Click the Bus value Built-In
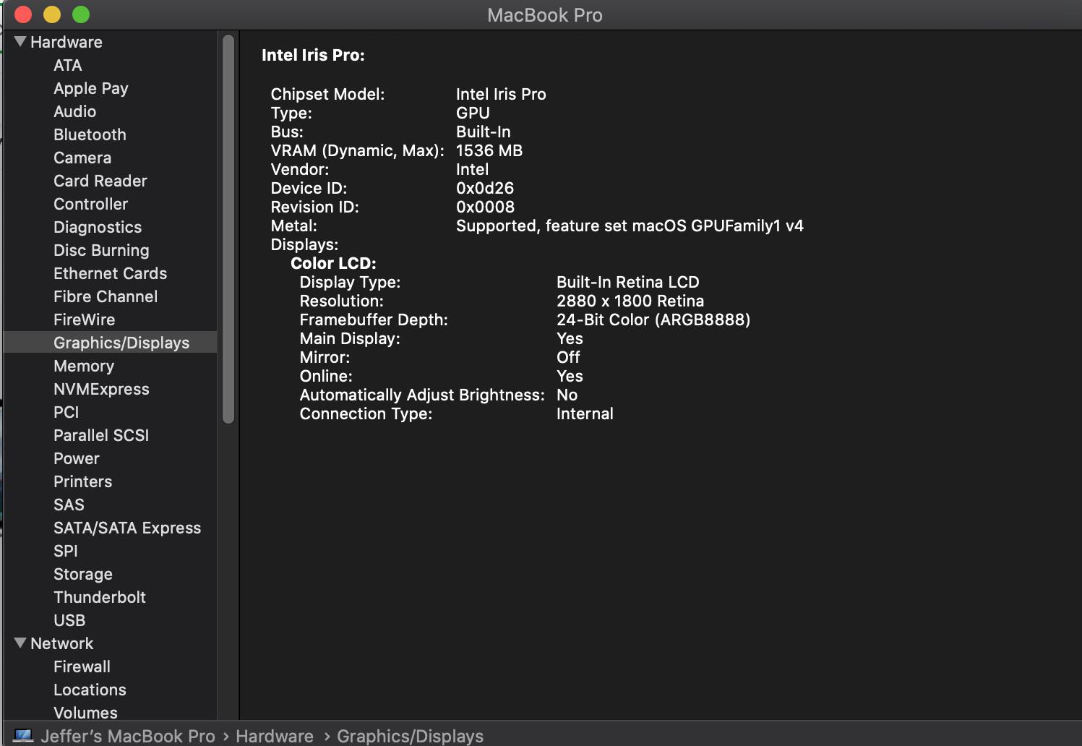The image size is (1082, 746). tap(484, 132)
